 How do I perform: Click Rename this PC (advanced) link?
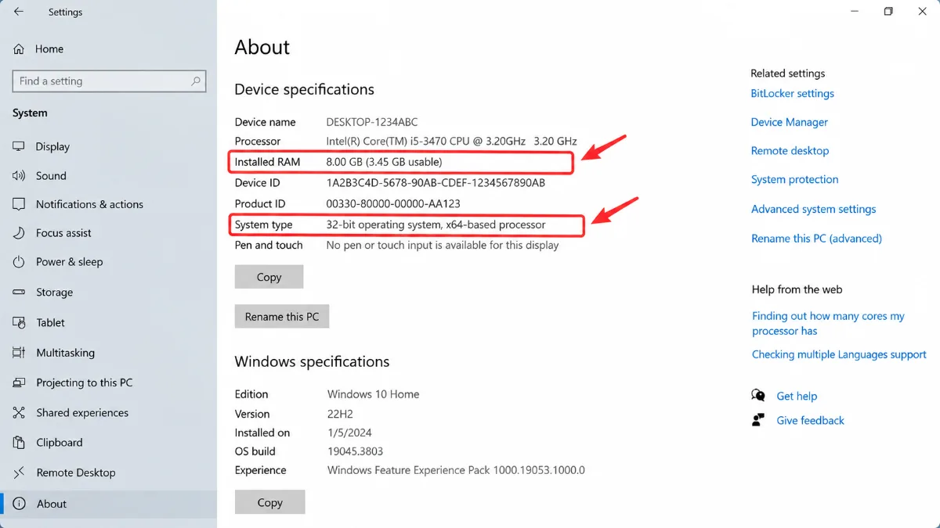[816, 238]
